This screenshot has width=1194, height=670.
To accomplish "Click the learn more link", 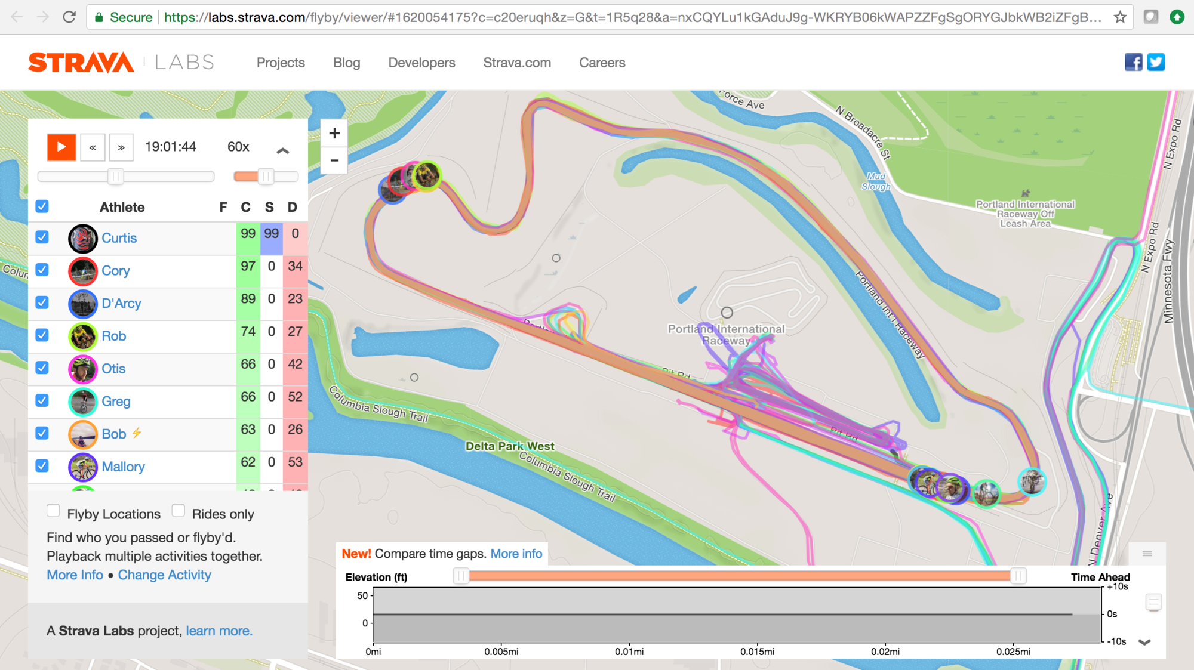I will coord(219,631).
